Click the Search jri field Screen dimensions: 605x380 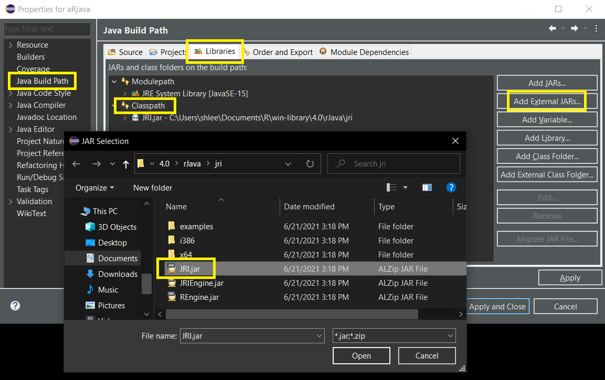(x=394, y=164)
